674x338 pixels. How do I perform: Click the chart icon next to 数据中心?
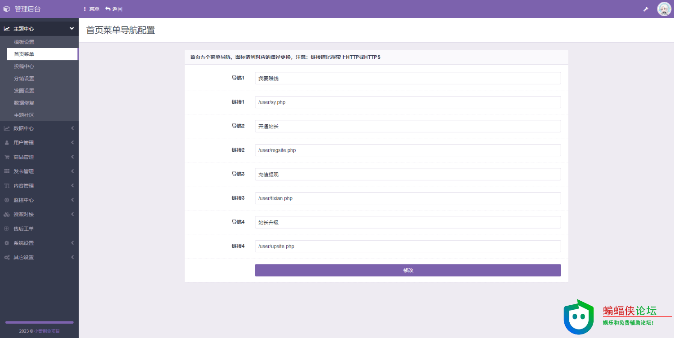[x=7, y=128]
